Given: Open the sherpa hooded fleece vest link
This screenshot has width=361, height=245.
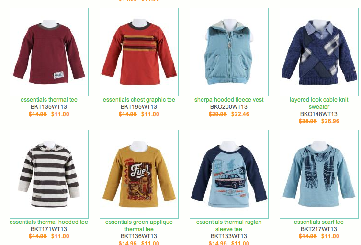Looking at the screenshot, I should 229,100.
